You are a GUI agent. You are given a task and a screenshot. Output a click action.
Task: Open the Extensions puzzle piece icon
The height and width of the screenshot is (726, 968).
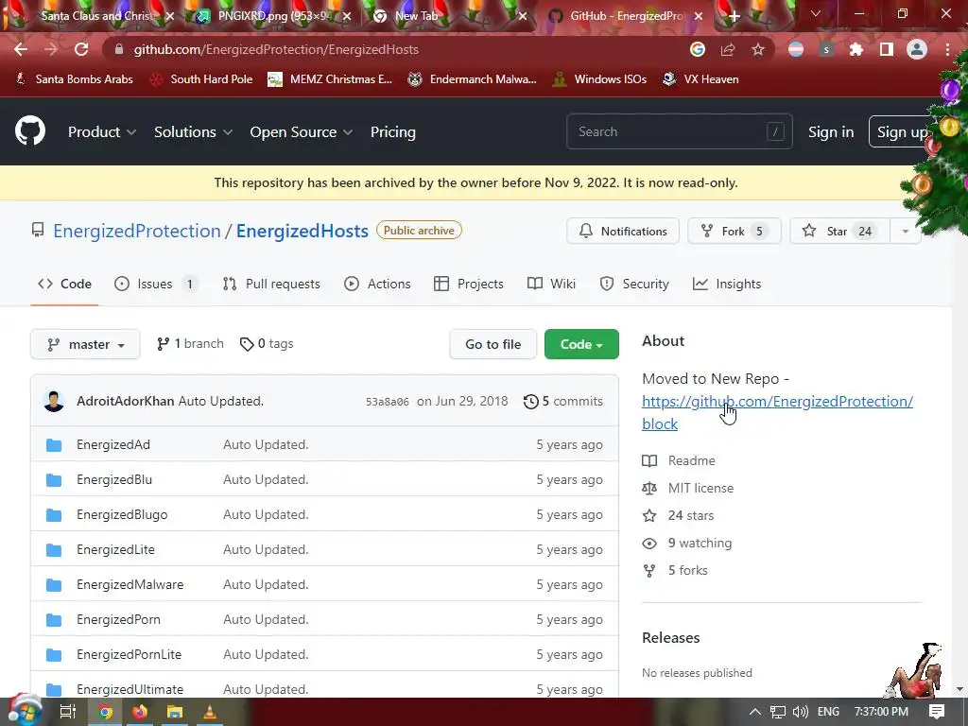tap(856, 49)
